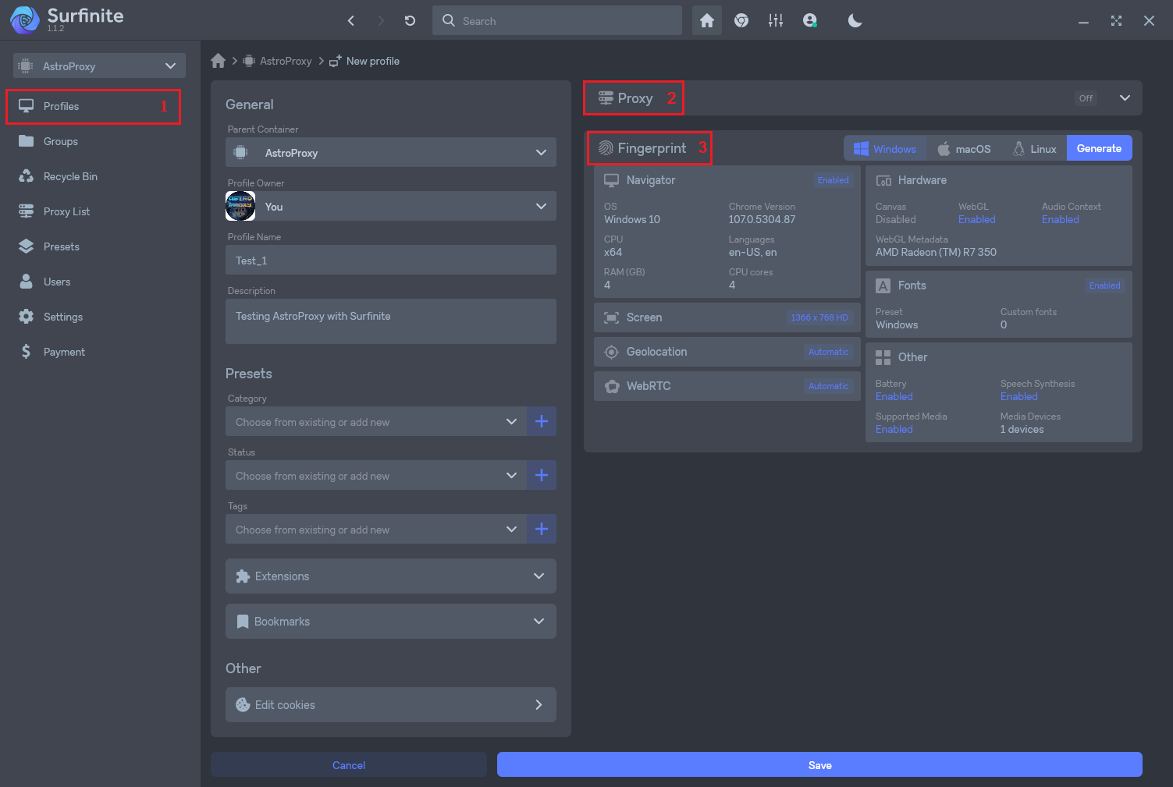The width and height of the screenshot is (1173, 787).
Task: Click the Other section grid icon
Action: [883, 357]
